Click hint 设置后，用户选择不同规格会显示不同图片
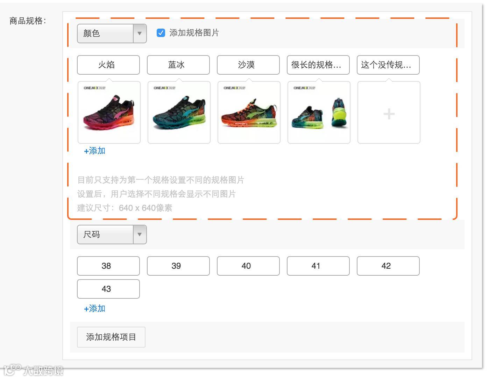 [x=156, y=194]
